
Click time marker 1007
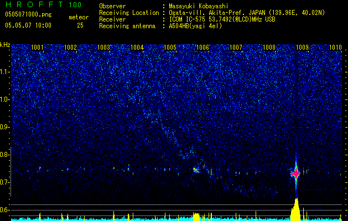[x=236, y=47]
